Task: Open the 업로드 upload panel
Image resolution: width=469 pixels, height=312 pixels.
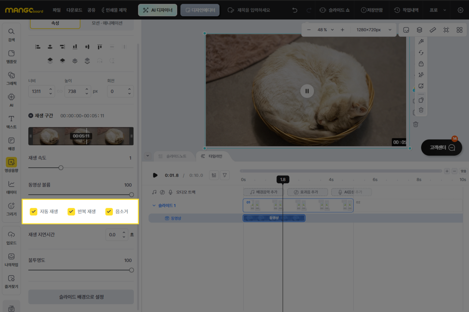Action: click(11, 238)
